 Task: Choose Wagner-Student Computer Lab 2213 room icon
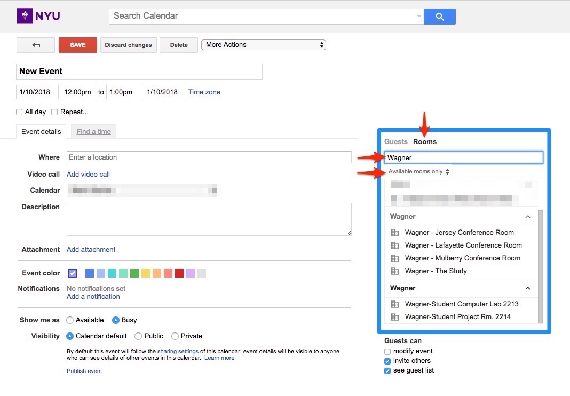[x=395, y=304]
